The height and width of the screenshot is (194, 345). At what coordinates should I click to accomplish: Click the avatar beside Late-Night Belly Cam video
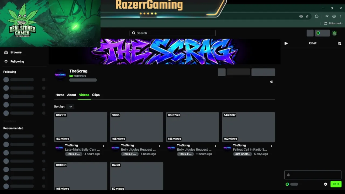click(59, 148)
